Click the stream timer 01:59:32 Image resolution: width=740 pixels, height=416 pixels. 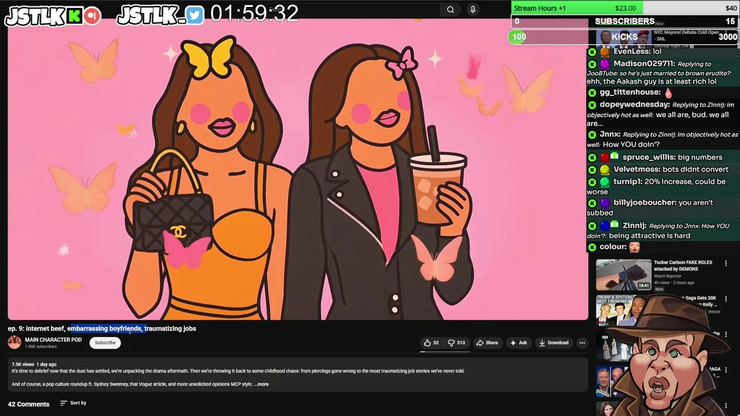tap(254, 13)
